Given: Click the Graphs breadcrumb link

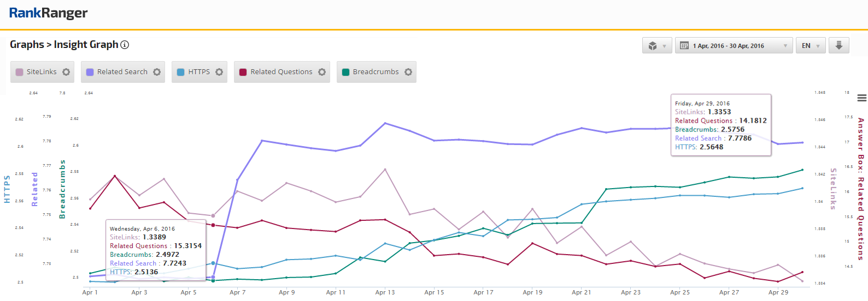Looking at the screenshot, I should click(27, 45).
